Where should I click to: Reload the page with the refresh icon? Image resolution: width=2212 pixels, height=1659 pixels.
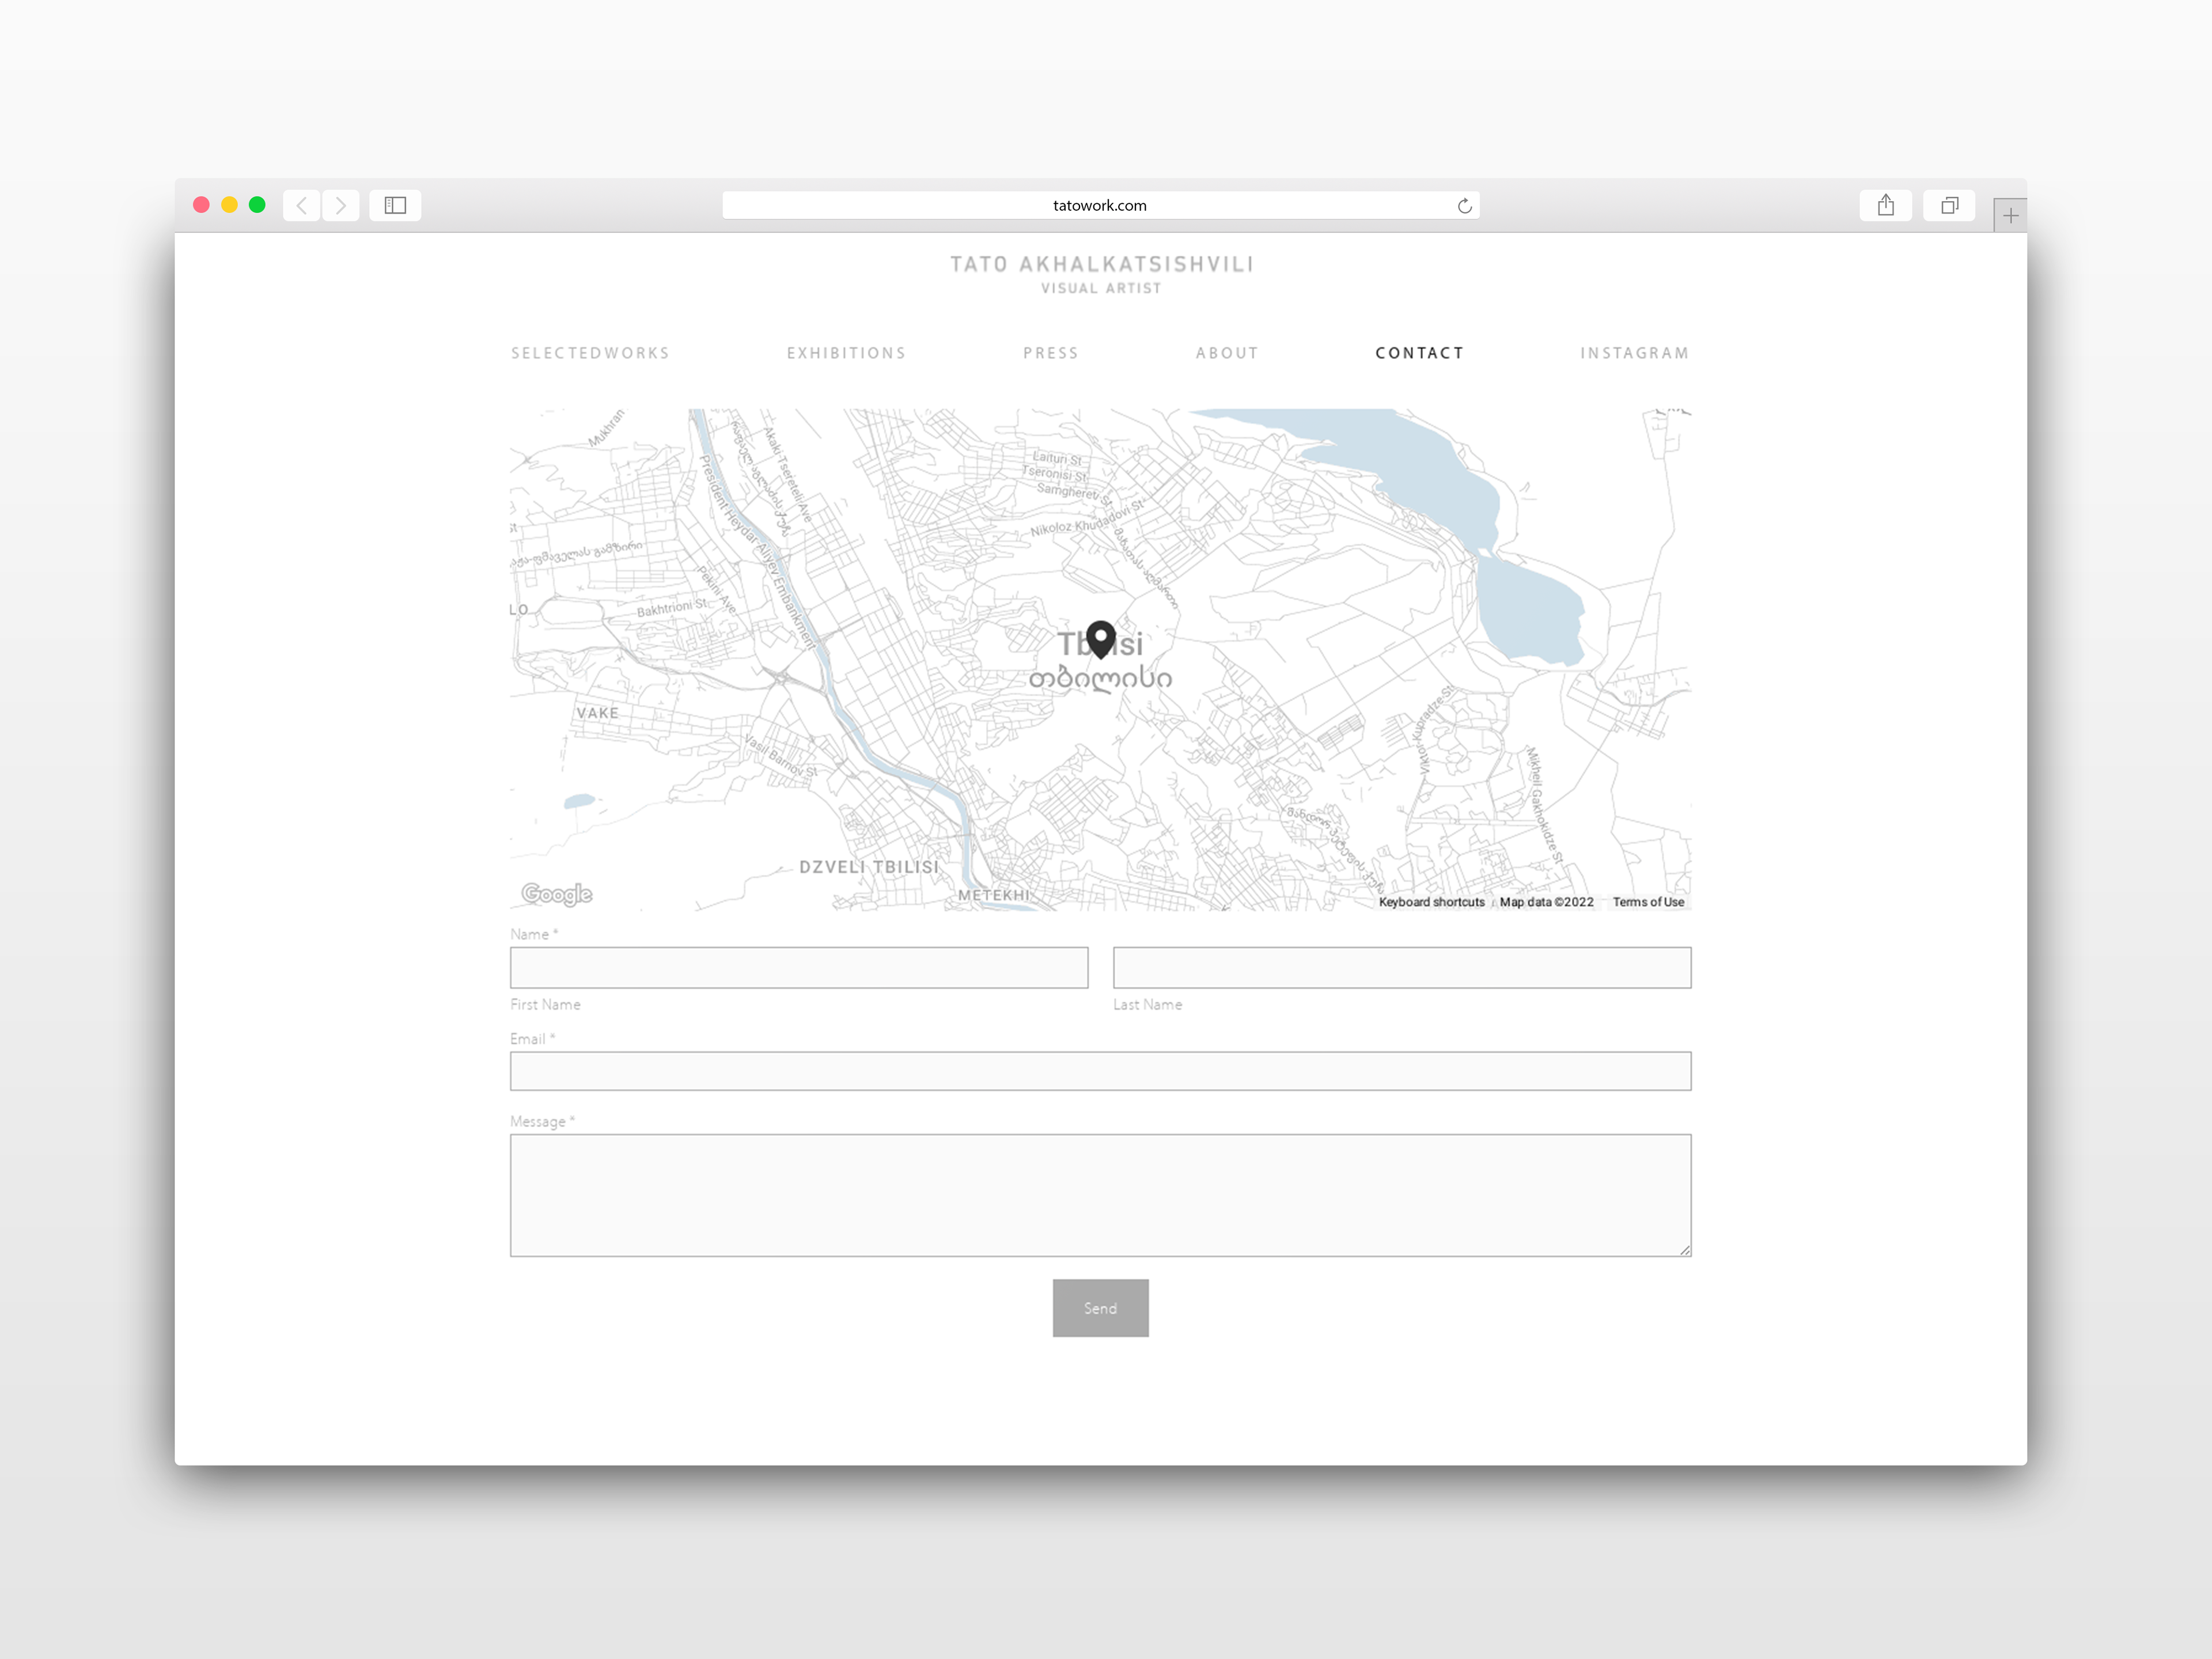point(1464,206)
